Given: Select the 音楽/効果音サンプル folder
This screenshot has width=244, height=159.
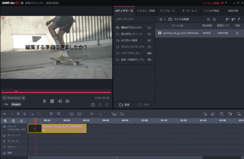Looking at the screenshot, I should pos(134,60).
